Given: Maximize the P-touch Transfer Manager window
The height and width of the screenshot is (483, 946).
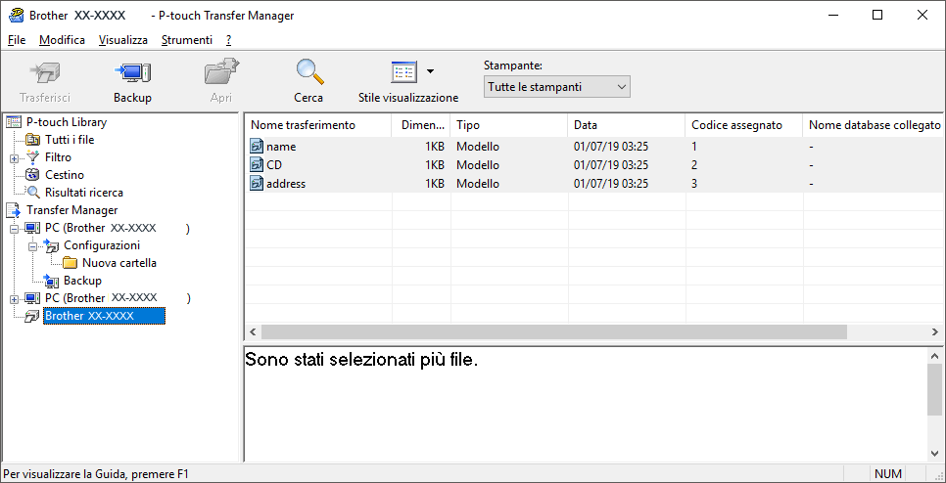Looking at the screenshot, I should [877, 15].
